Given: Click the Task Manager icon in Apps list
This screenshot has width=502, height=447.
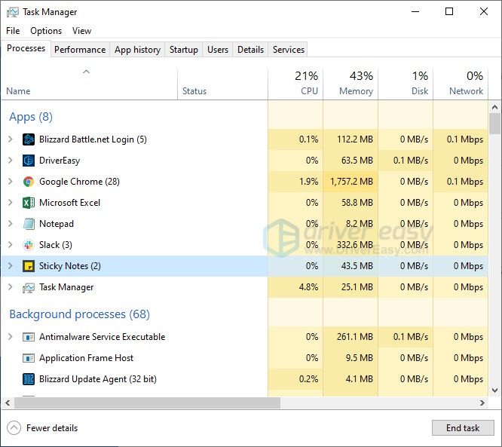Looking at the screenshot, I should (x=29, y=287).
